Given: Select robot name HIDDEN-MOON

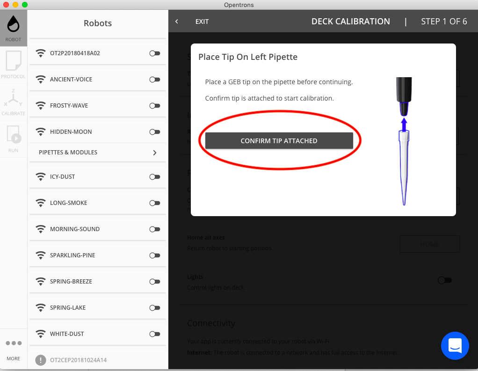Looking at the screenshot, I should (71, 131).
